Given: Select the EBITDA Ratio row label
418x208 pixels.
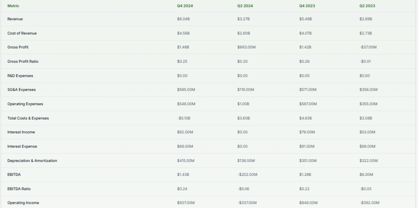Looking at the screenshot, I should (19, 189).
